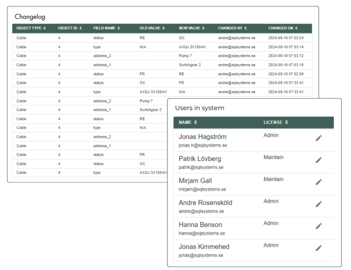Open the pencil editor for Patrik Lövberg
Image resolution: width=351 pixels, height=270 pixels.
[x=319, y=160]
